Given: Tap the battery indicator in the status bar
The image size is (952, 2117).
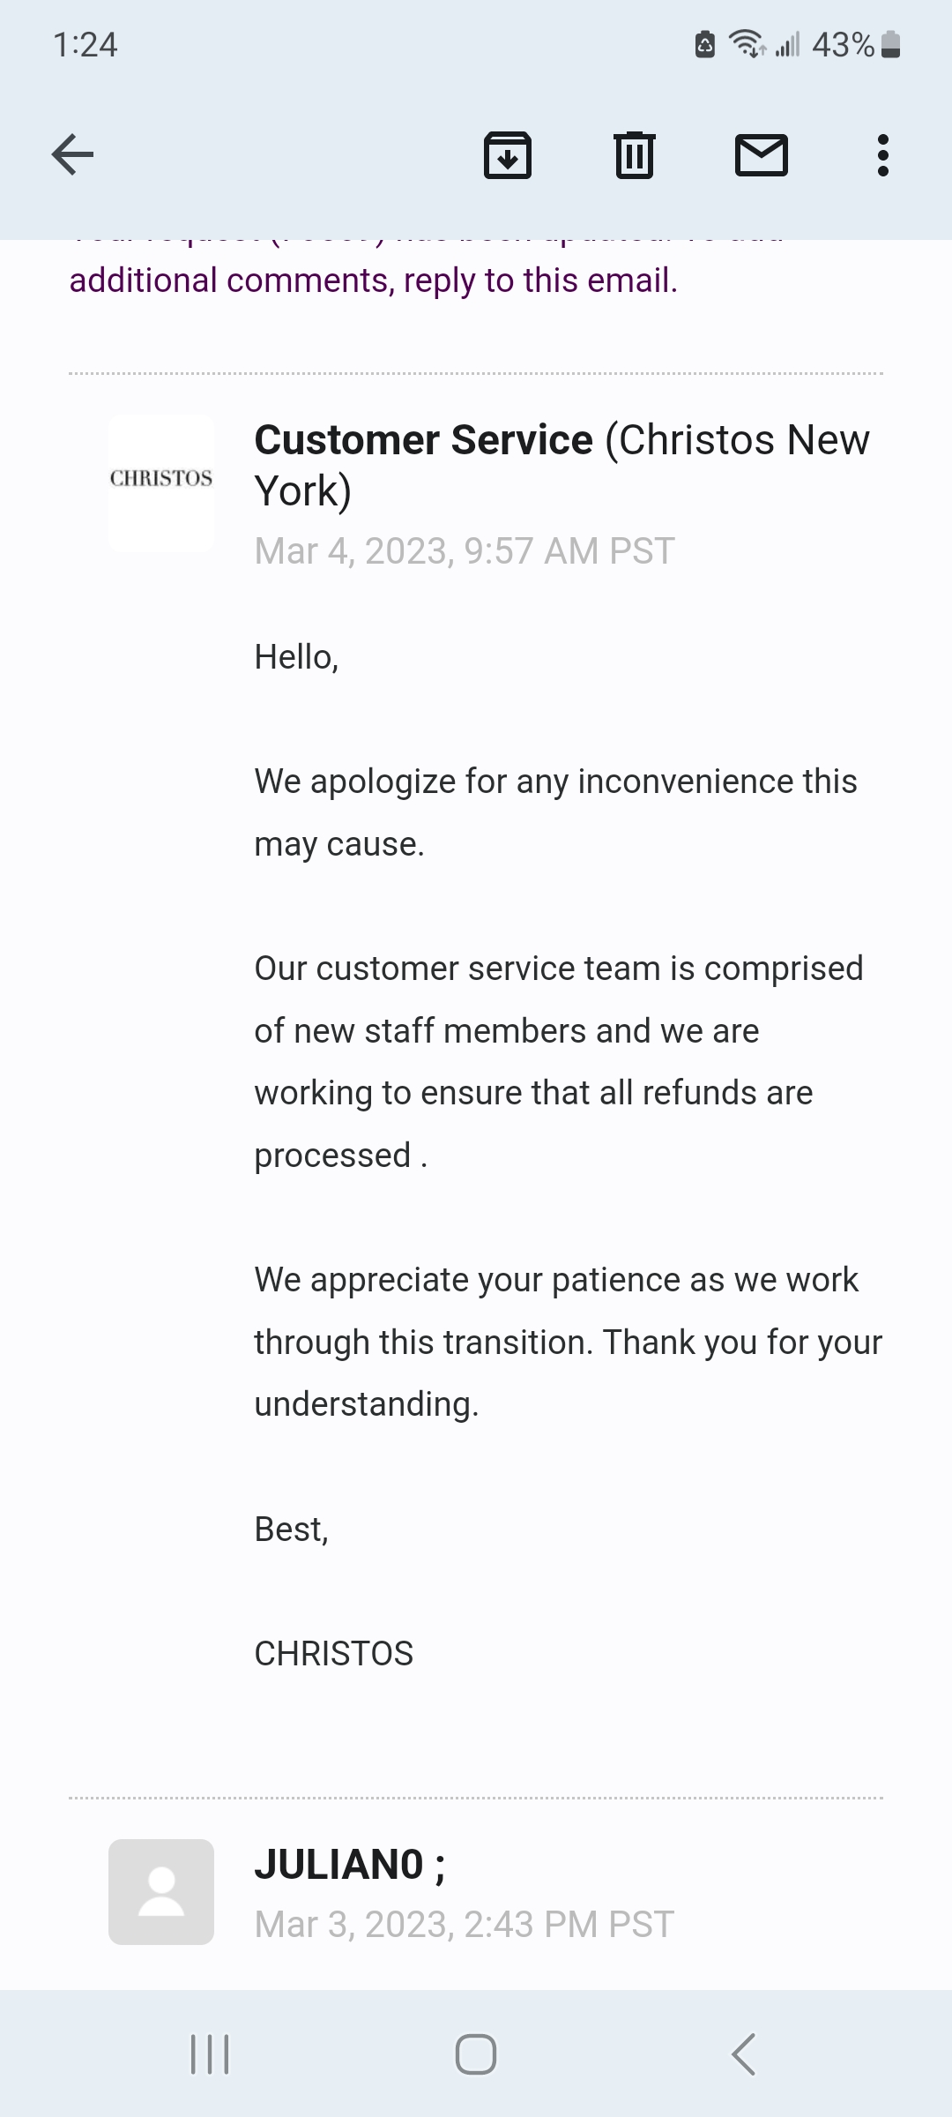Looking at the screenshot, I should [x=890, y=44].
